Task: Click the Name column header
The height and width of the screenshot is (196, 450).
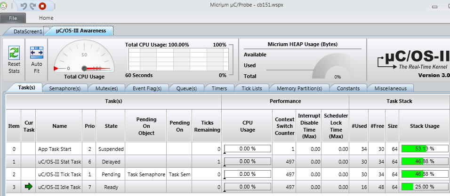Action: coord(59,126)
